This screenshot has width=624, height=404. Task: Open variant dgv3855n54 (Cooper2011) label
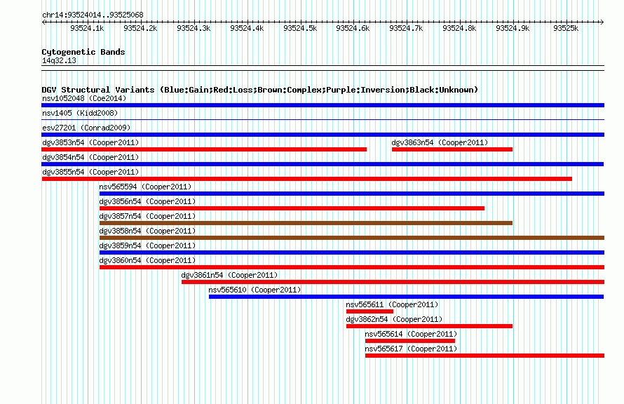tap(90, 172)
